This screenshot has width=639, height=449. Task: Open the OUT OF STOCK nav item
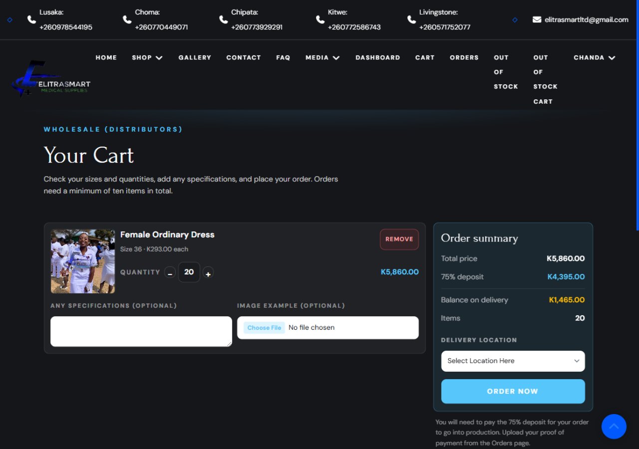coord(506,72)
